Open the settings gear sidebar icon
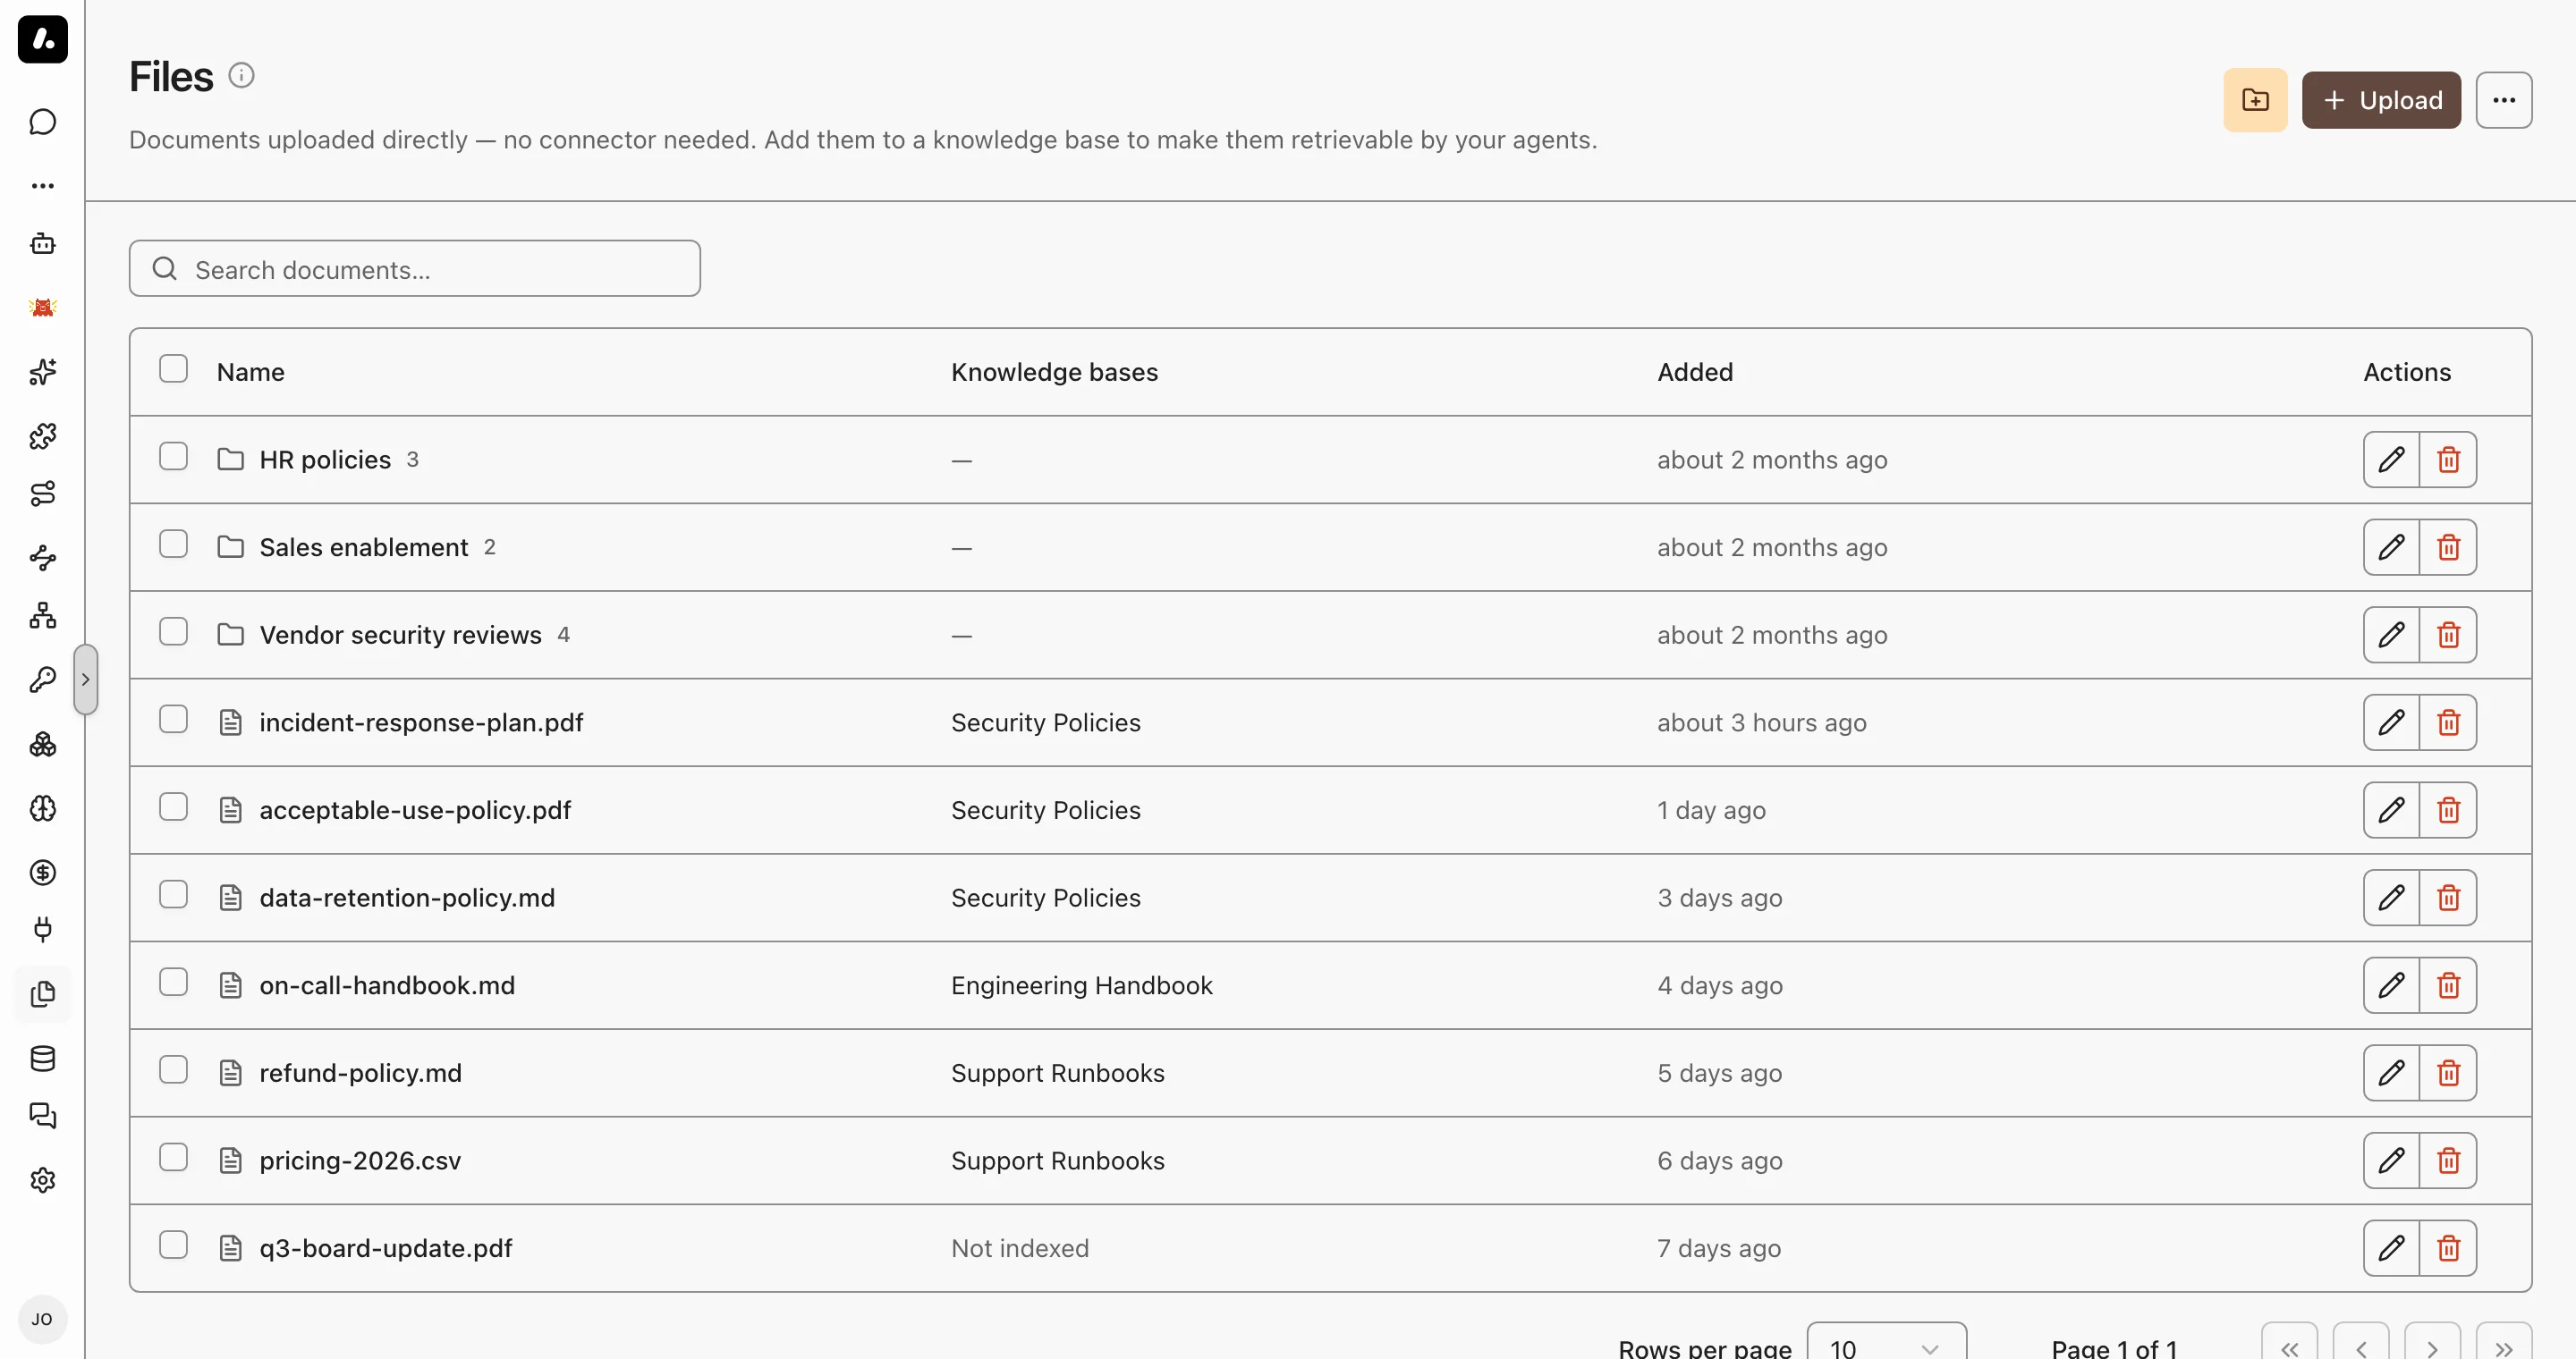2576x1359 pixels. point(43,1180)
